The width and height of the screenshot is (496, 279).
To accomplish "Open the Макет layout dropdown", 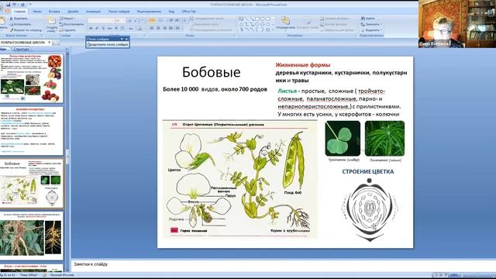I will 67,19.
